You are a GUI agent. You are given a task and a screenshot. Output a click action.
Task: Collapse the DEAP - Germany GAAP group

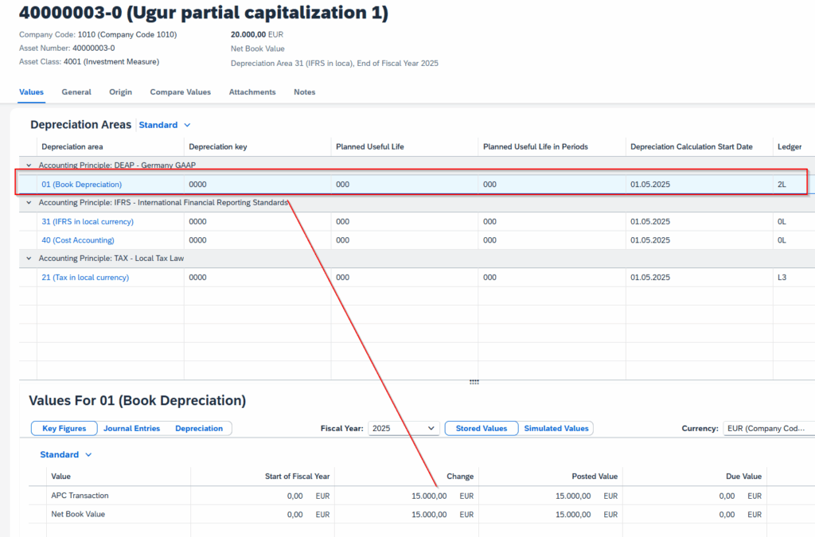point(29,165)
